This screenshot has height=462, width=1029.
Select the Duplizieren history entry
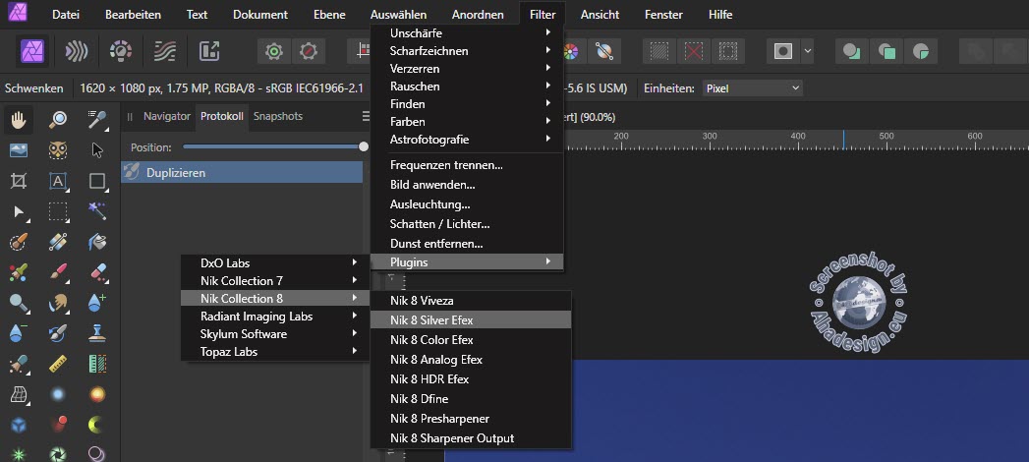pos(242,173)
